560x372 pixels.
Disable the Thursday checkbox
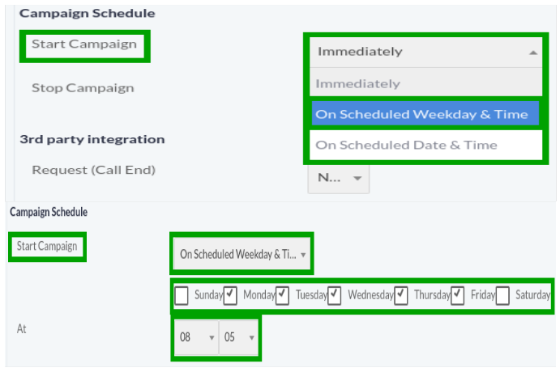401,295
